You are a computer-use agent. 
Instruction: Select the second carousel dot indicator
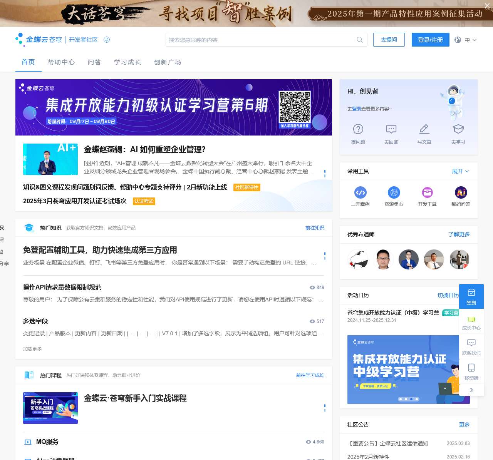(x=406, y=399)
